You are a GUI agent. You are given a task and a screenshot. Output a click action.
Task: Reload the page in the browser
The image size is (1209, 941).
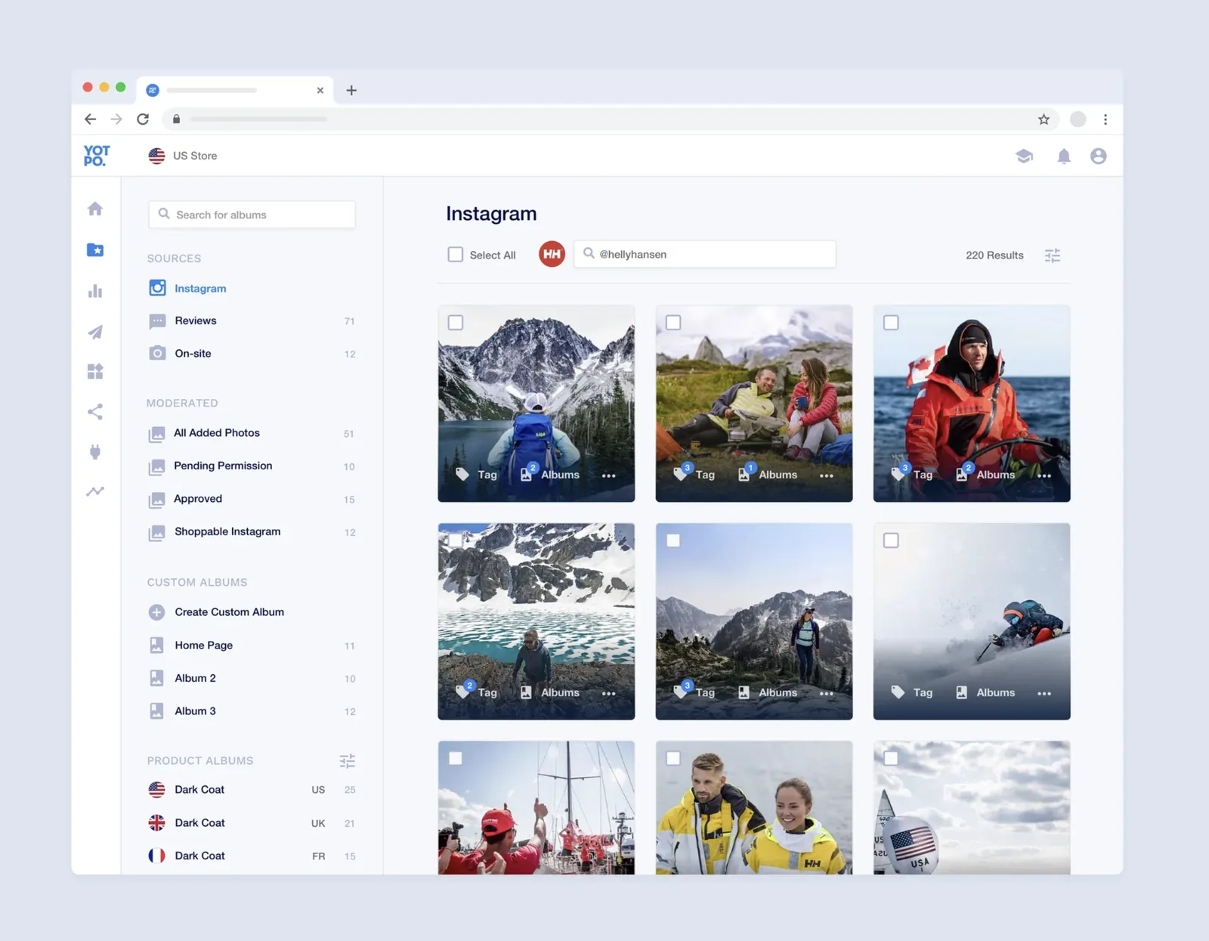tap(143, 119)
